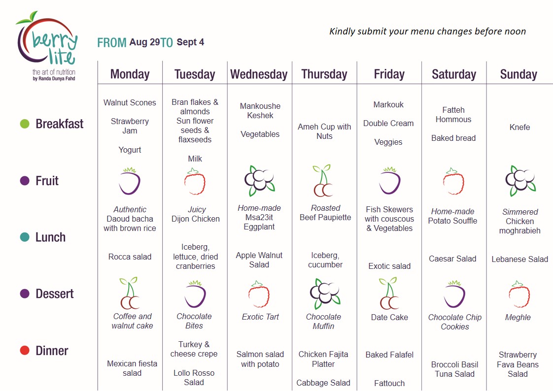Select the Monday column header
Viewport: 553px width, 391px height.
130,74
